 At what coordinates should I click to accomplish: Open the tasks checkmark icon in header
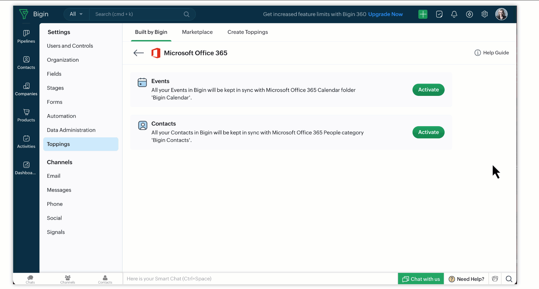(439, 14)
